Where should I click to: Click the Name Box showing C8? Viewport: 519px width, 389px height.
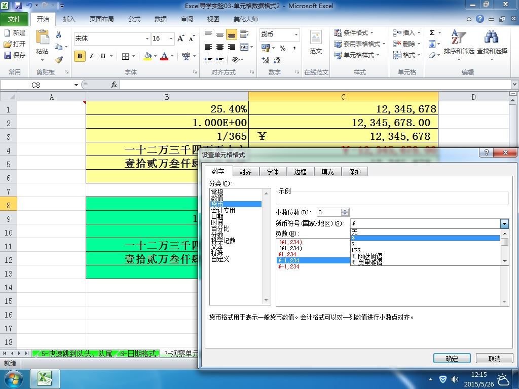[x=36, y=85]
